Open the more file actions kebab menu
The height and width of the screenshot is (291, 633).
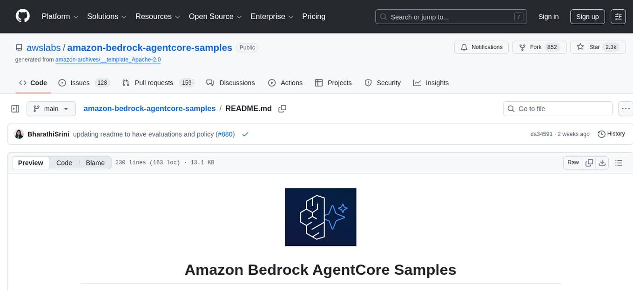(626, 108)
